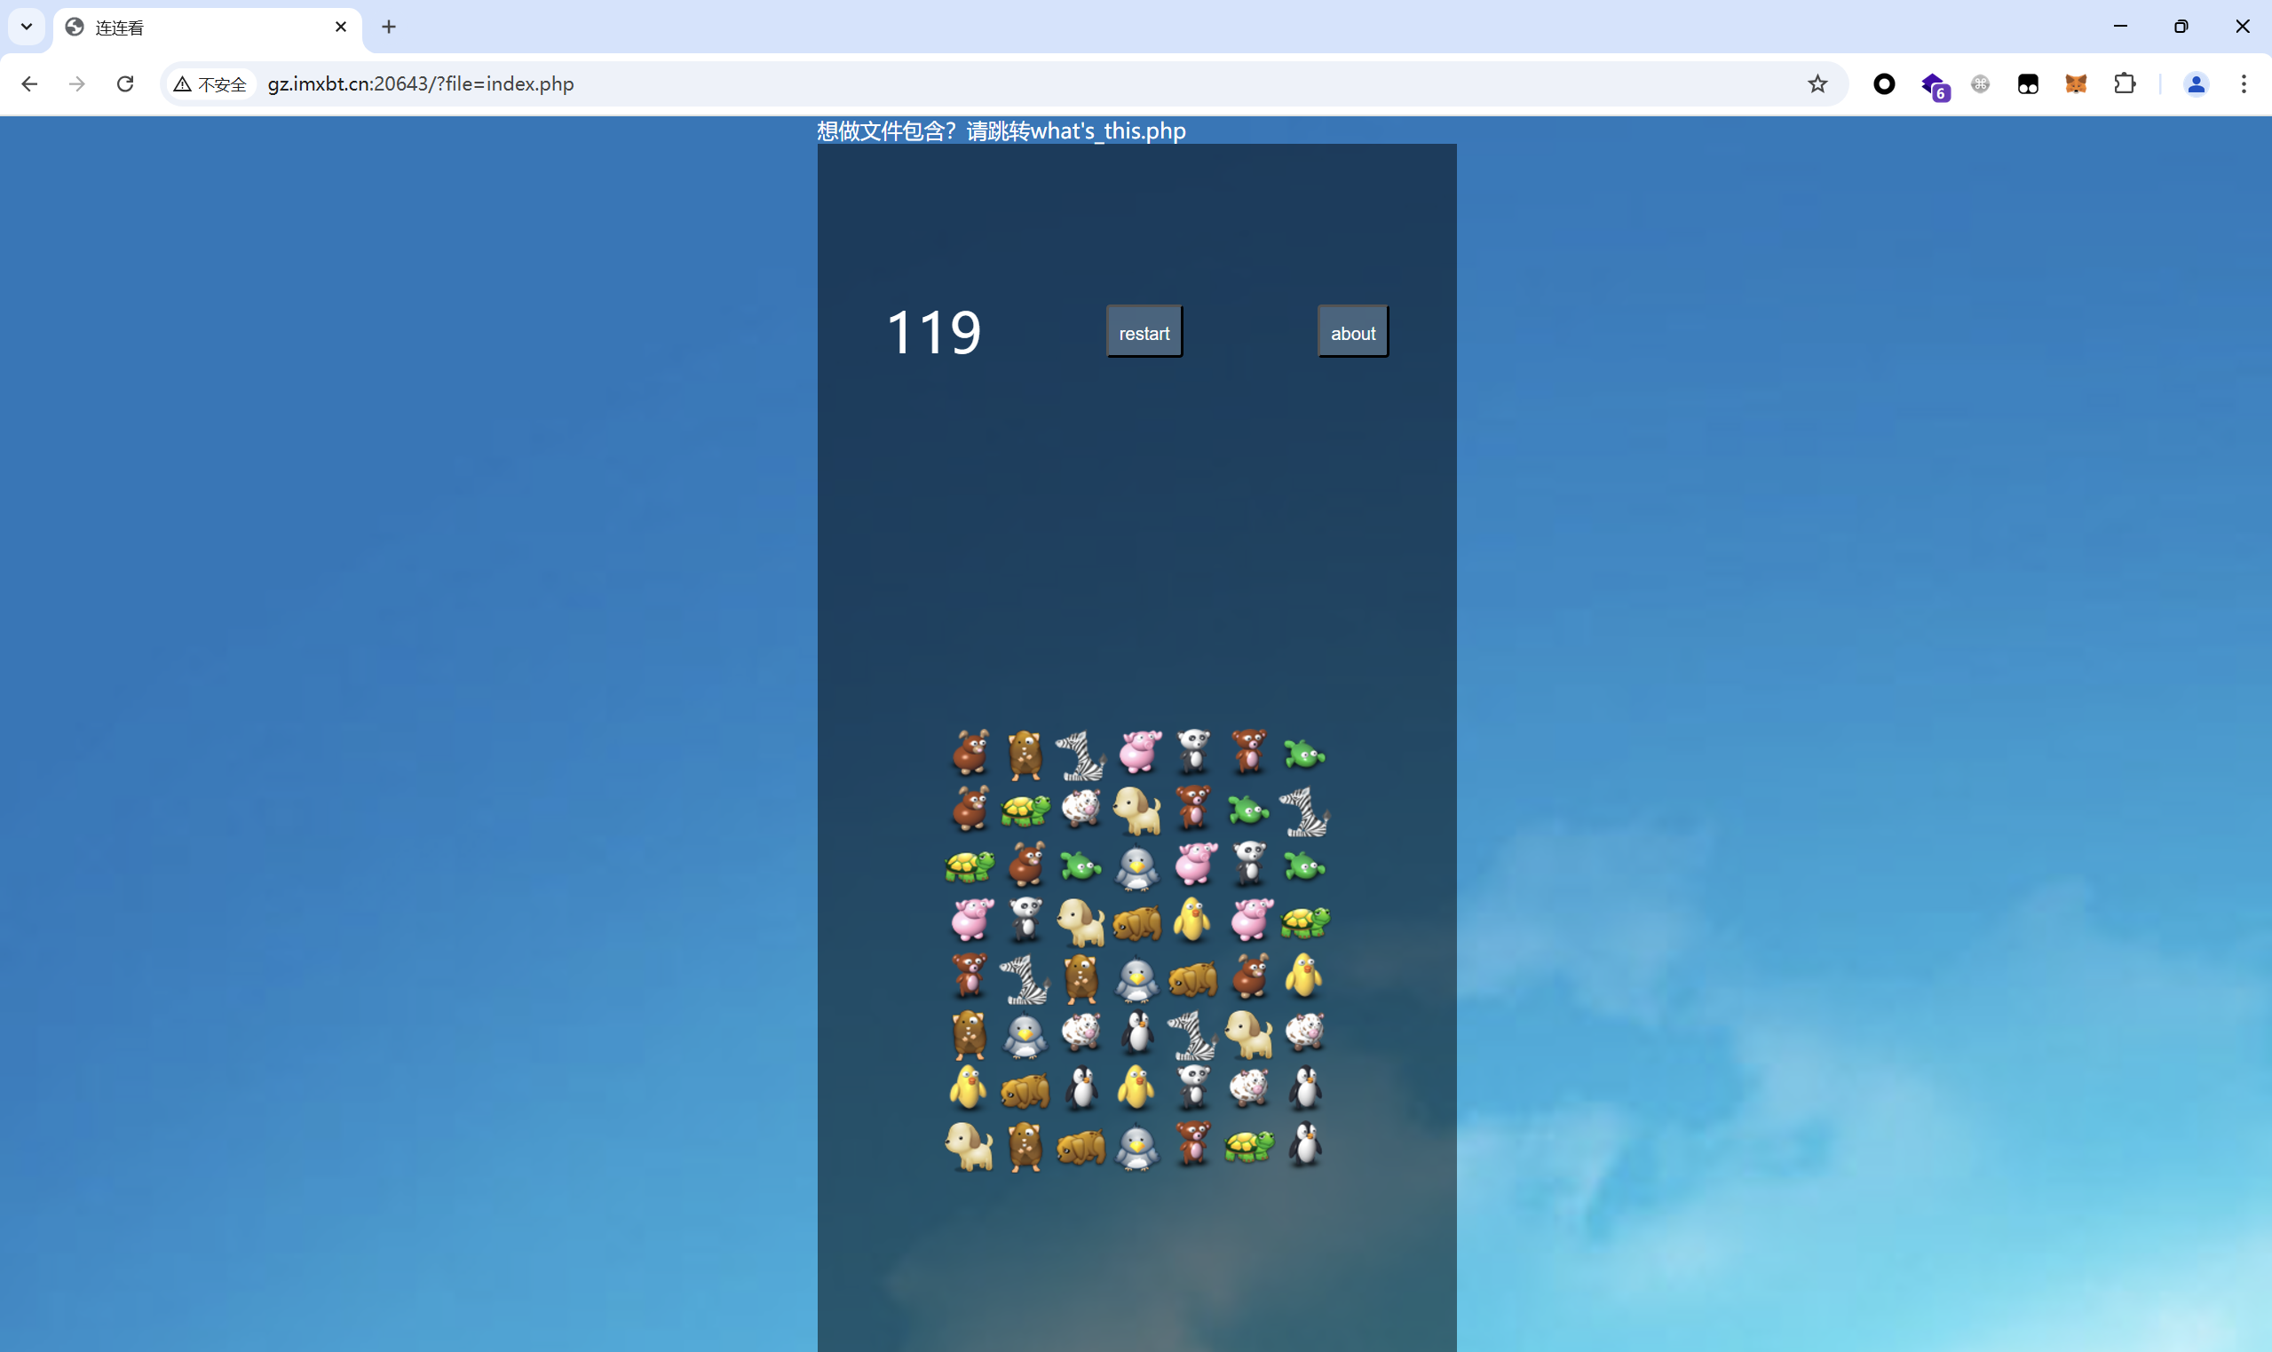Pick the tan puppy in the fourth row
Screen dimensions: 2272x1352
coord(1081,921)
